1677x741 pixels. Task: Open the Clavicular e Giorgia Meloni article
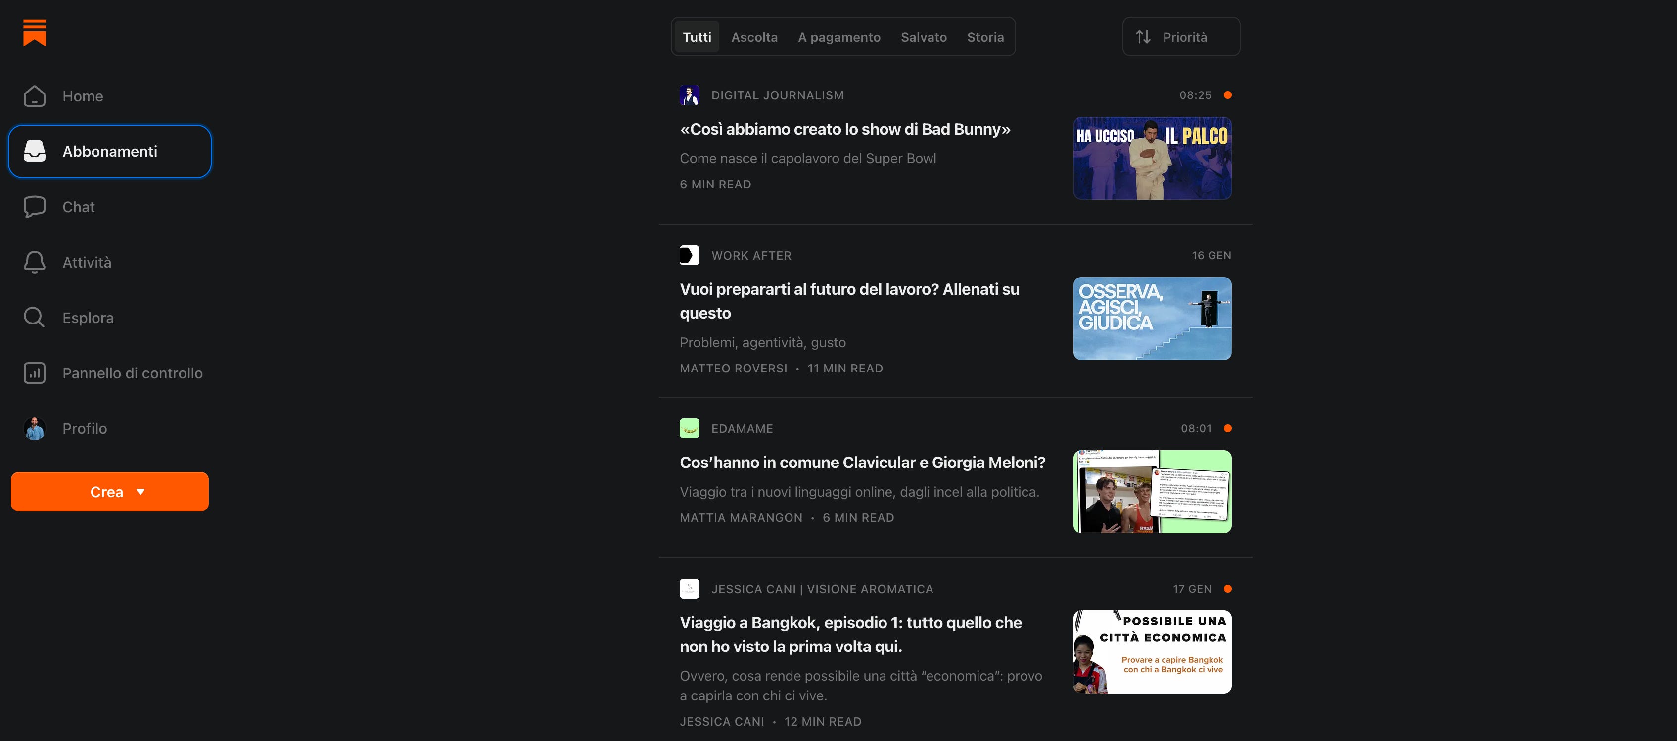click(x=863, y=463)
